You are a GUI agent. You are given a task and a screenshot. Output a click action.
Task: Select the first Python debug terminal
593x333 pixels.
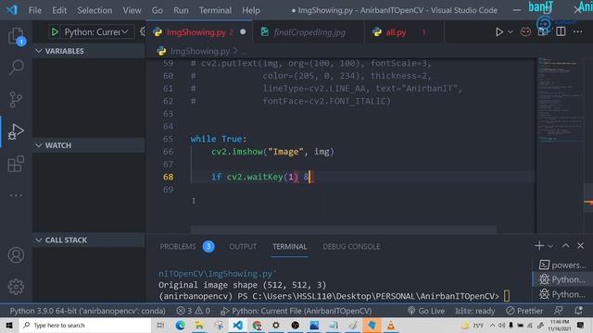tap(562, 279)
